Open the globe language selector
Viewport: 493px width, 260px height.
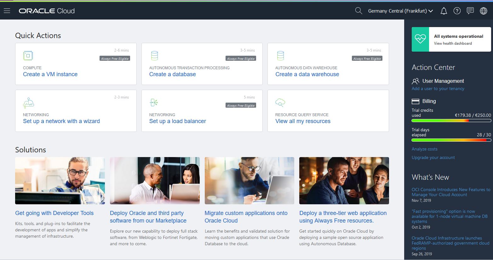[483, 11]
